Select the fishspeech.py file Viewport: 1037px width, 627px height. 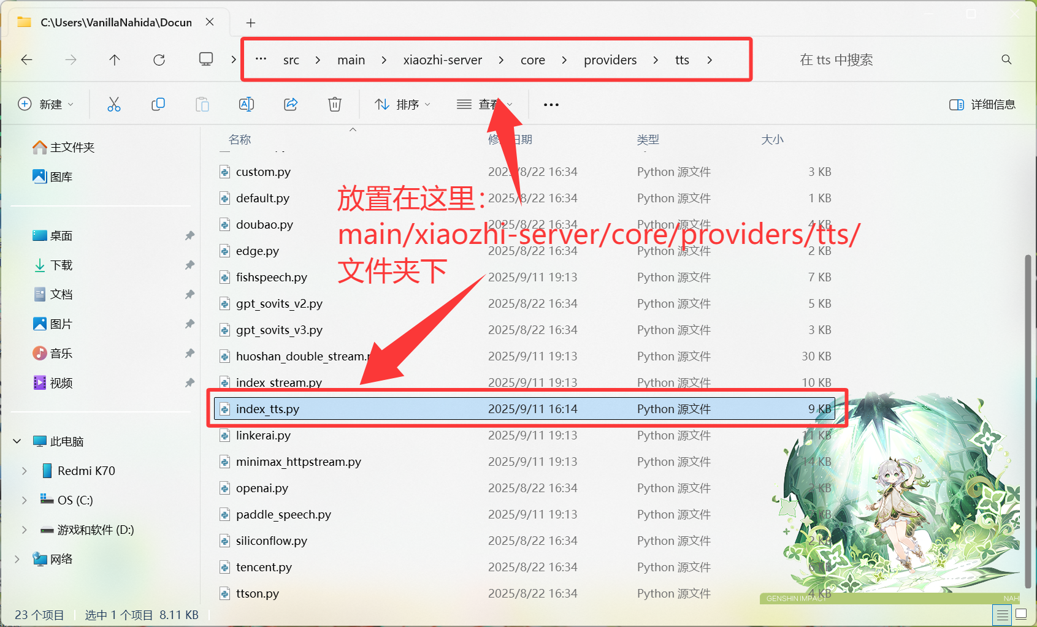click(272, 278)
